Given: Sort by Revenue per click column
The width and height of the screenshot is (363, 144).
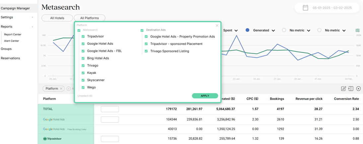Looking at the screenshot, I should (309, 99).
